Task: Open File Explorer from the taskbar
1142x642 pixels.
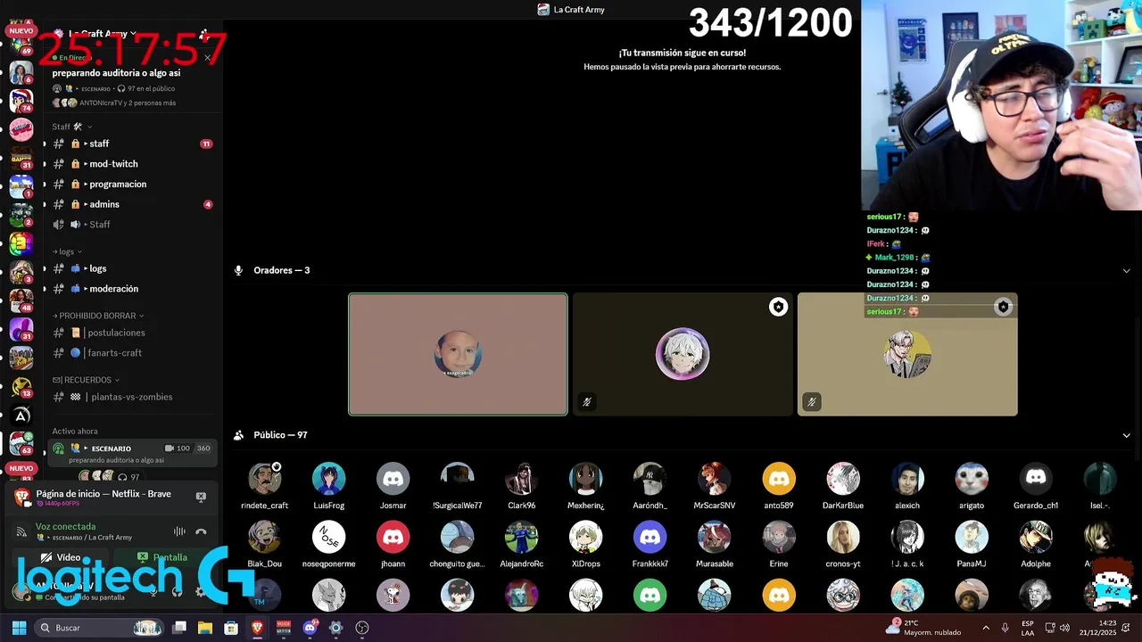Action: tap(205, 628)
